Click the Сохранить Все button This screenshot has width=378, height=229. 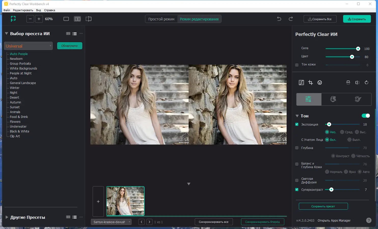[320, 19]
